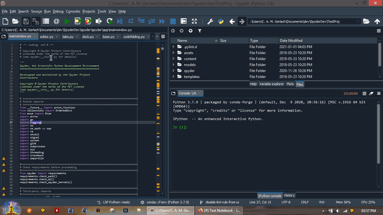Open the file list browser icon
This screenshot has width=383, height=215.
(x=45, y=21)
